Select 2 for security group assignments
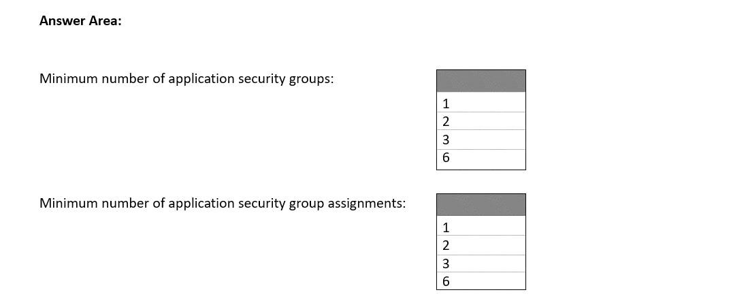This screenshot has height=303, width=731. point(481,245)
